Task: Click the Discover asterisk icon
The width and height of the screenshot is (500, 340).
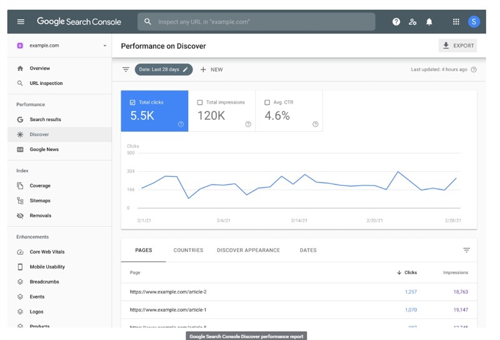Action: pos(20,134)
